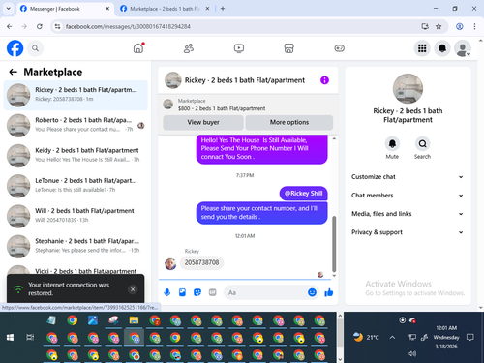The width and height of the screenshot is (484, 363).
Task: Go to Home feed icon
Action: click(x=138, y=48)
